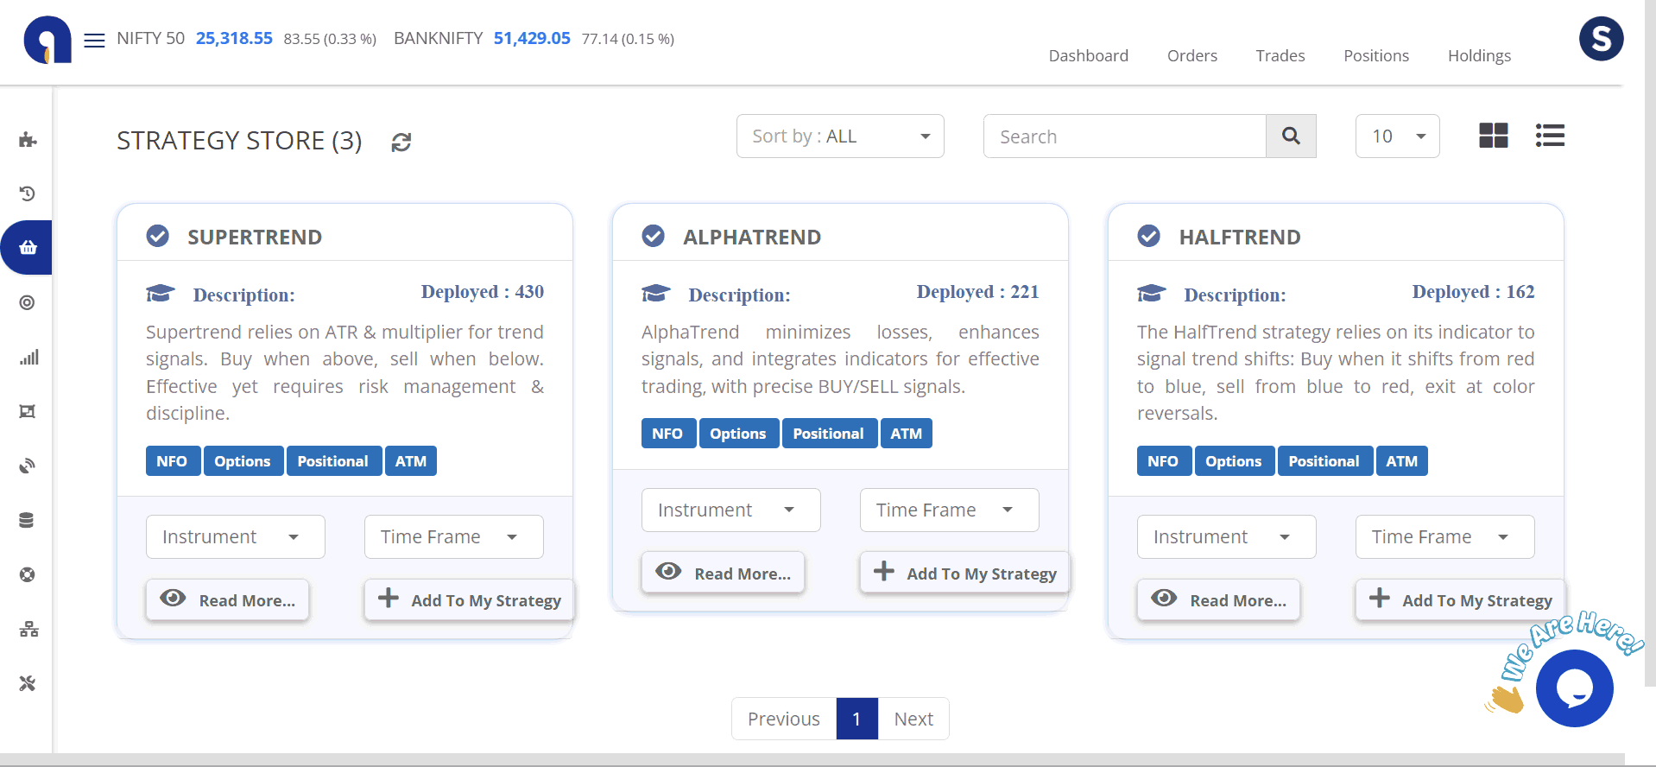Refresh the Strategy Store list

pos(401,142)
